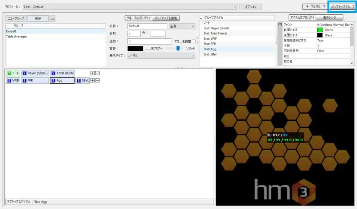This screenshot has width=357, height=209.
Task: Select the Total Hands stat block
Action: point(62,73)
